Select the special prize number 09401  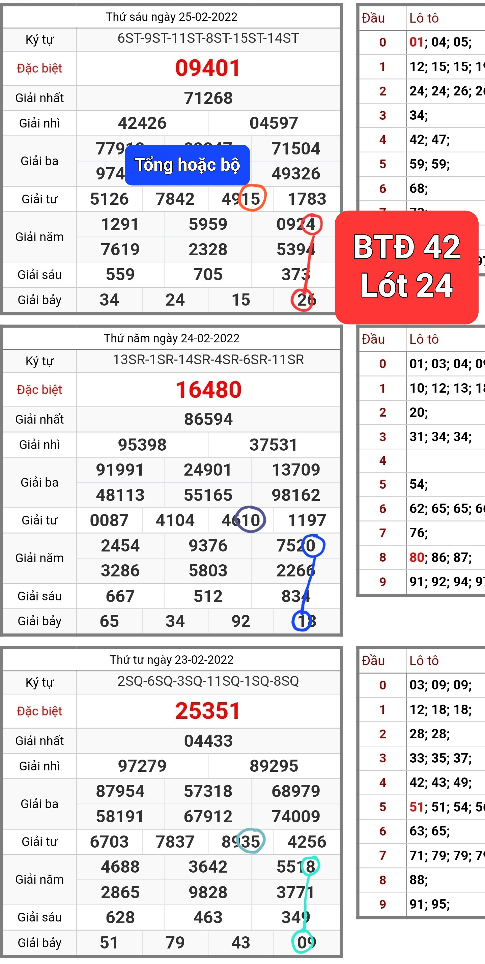pyautogui.click(x=208, y=68)
